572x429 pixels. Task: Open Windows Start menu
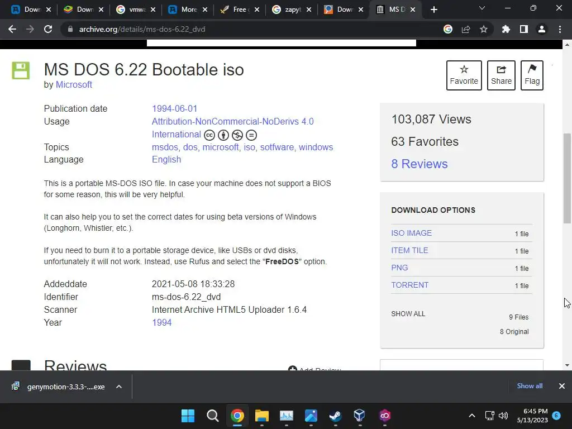[188, 416]
